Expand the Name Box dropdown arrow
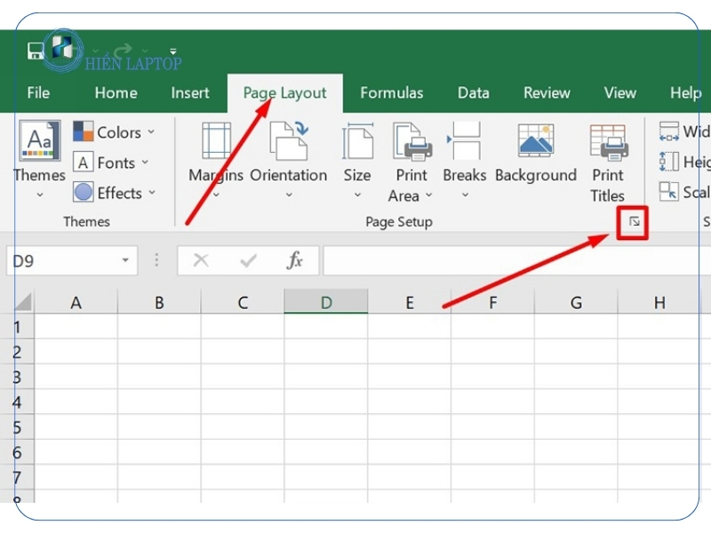 (125, 260)
